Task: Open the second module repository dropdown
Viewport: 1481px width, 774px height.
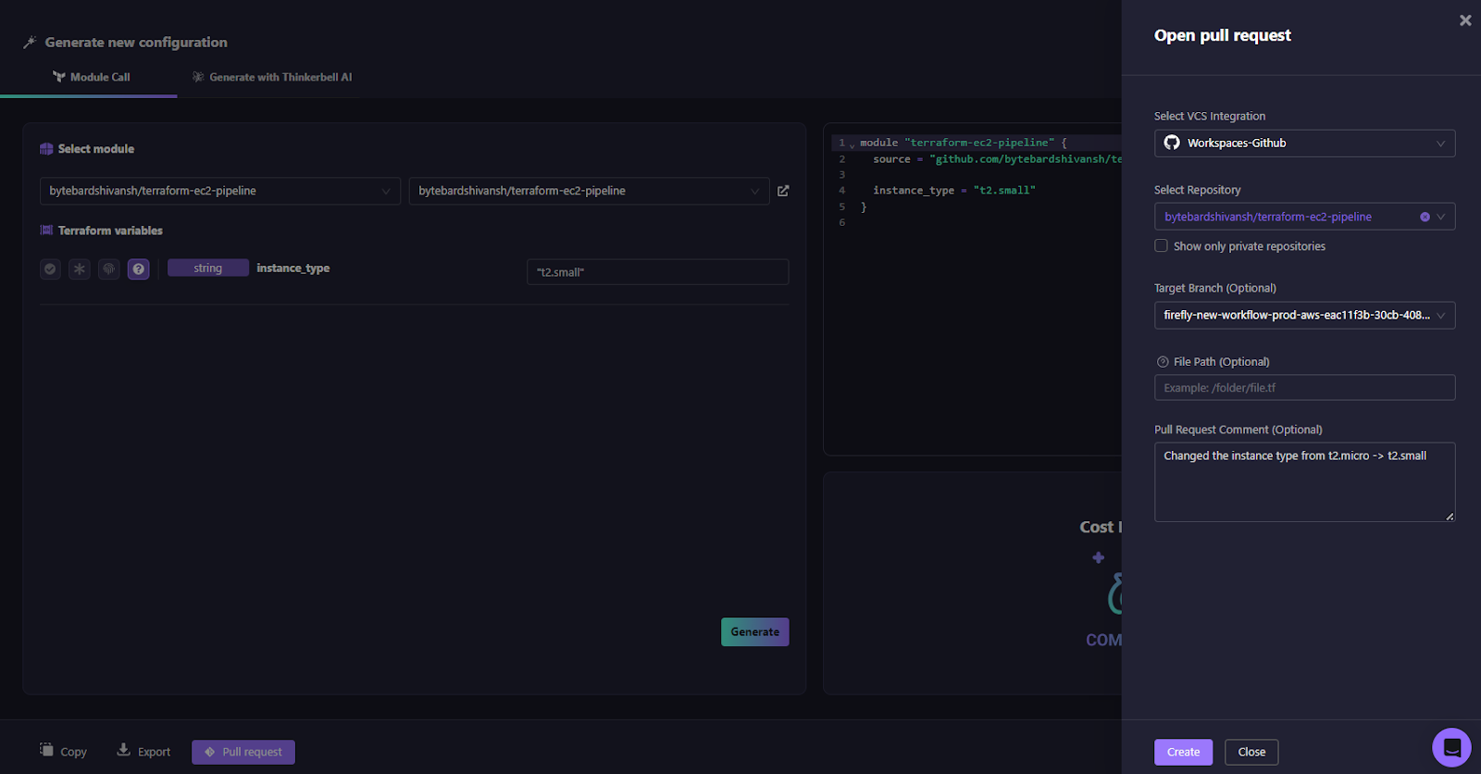Action: [589, 191]
